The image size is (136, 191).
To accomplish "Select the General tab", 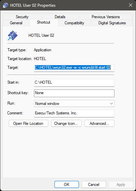I will (16, 23).
